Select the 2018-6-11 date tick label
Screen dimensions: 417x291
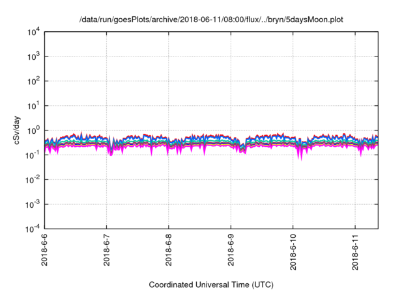tap(356, 255)
